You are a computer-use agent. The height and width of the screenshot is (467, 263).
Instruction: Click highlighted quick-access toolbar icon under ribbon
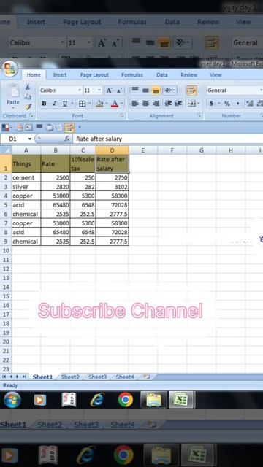pos(69,128)
